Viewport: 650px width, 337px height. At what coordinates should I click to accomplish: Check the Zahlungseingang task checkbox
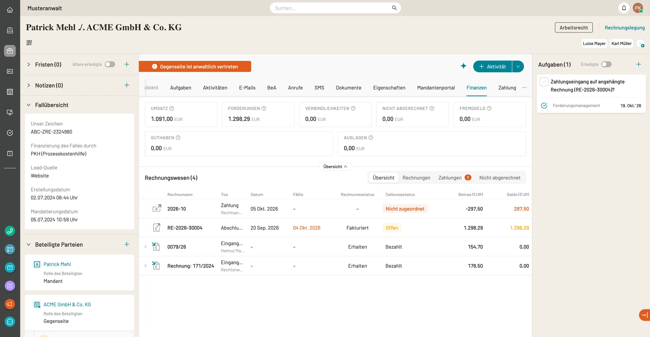pyautogui.click(x=544, y=82)
